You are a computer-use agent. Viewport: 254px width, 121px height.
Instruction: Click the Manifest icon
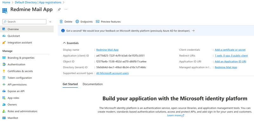[4, 118]
